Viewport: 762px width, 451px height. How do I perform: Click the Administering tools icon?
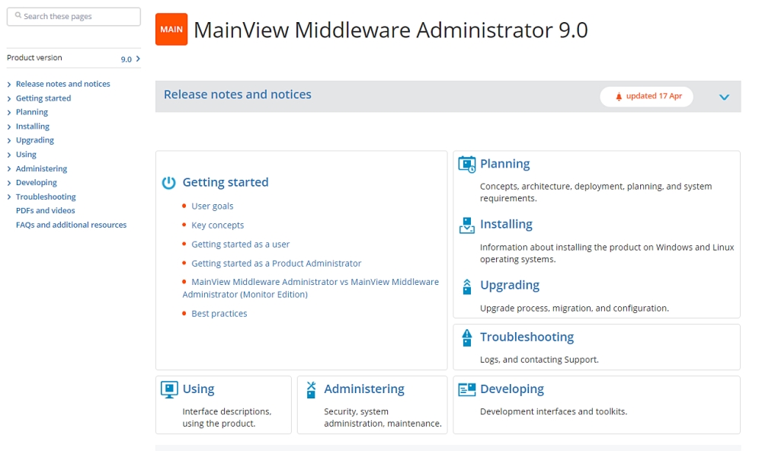coord(311,389)
